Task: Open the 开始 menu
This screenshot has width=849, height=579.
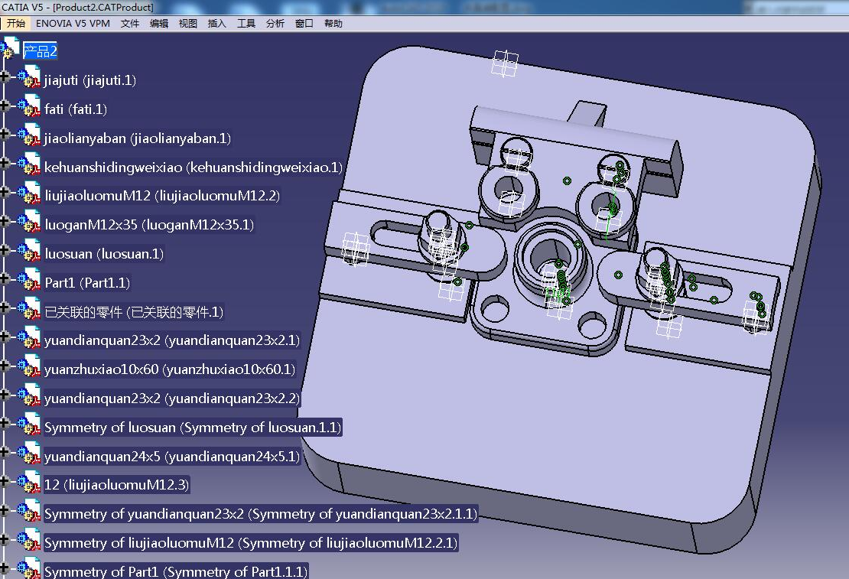Action: (16, 23)
